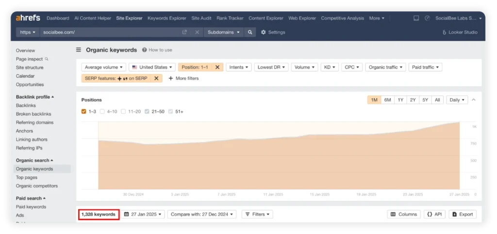The image size is (497, 234).
Task: Open the Volume filter dropdown
Action: [305, 67]
